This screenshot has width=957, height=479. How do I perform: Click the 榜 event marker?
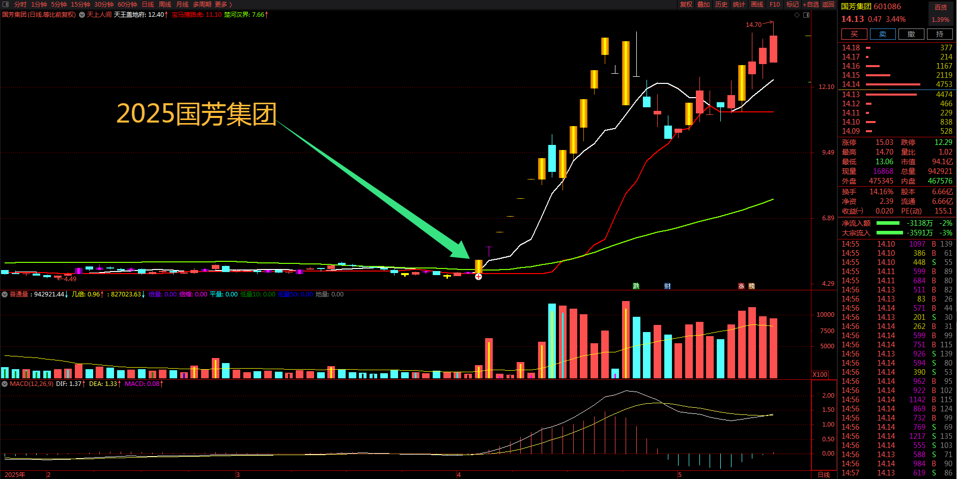click(x=752, y=286)
